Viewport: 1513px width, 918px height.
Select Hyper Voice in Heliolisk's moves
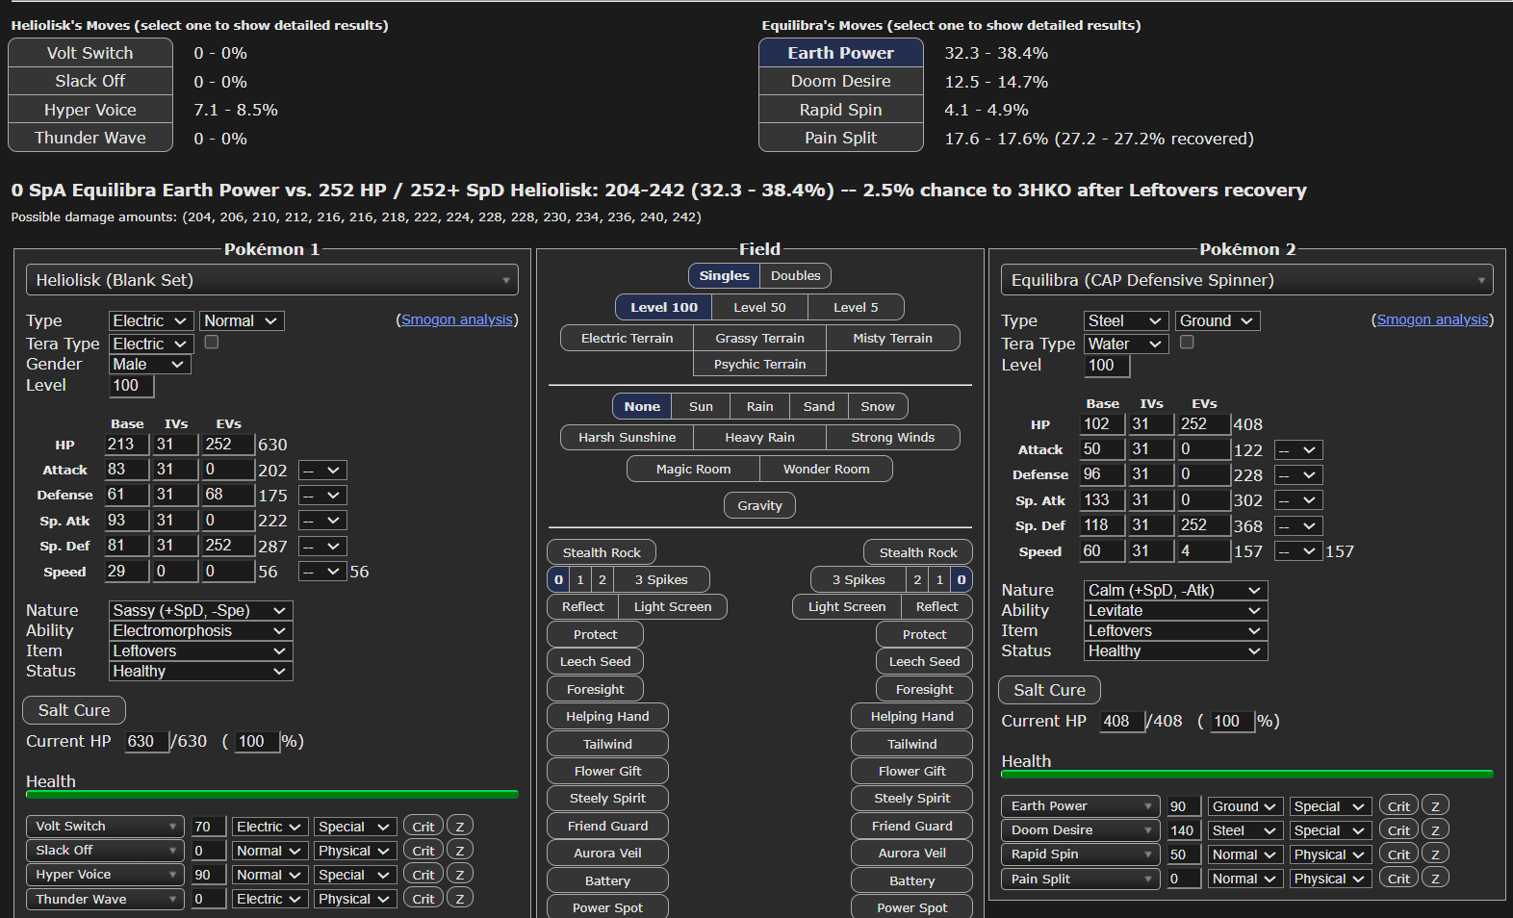point(90,110)
